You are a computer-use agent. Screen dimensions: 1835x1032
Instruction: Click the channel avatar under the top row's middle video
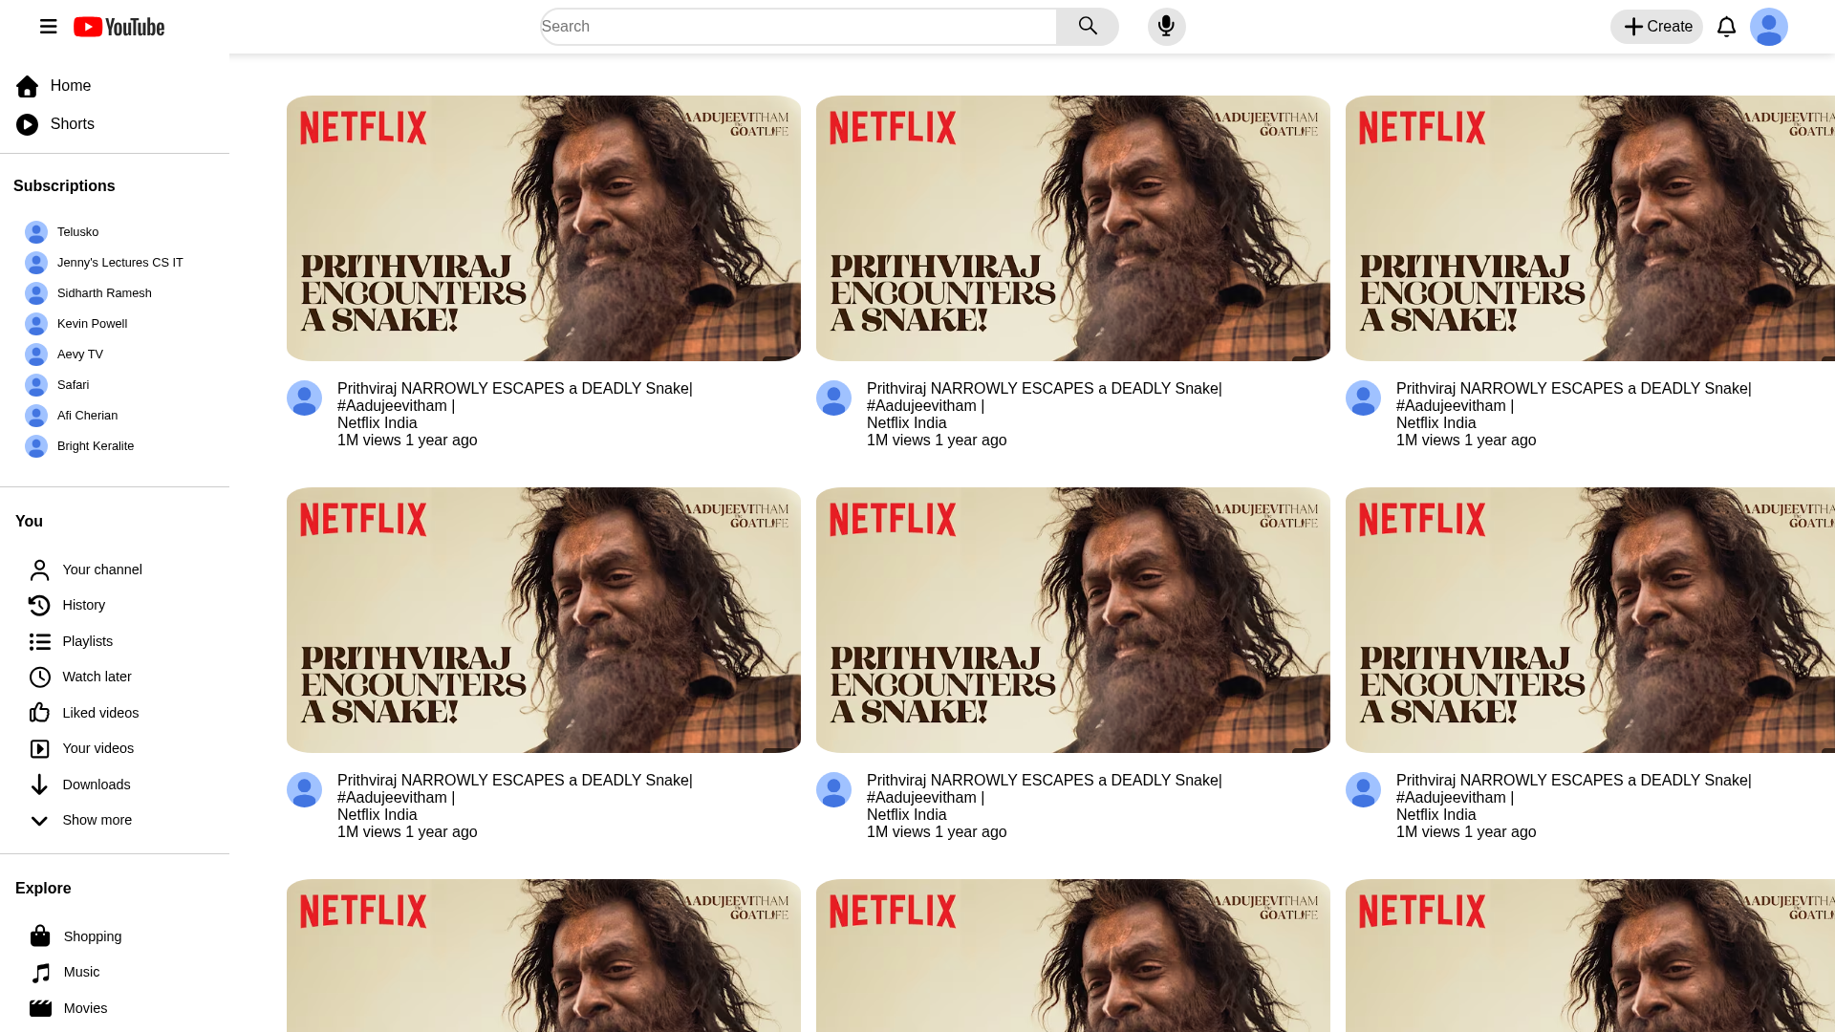pos(833,398)
